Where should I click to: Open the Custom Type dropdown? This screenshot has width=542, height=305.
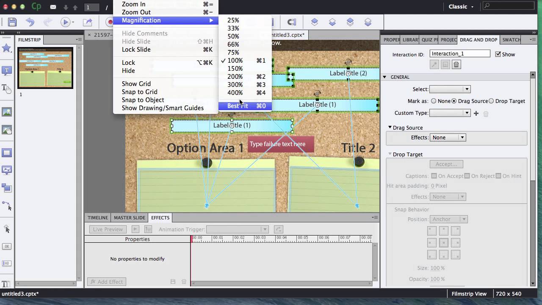[x=450, y=113]
